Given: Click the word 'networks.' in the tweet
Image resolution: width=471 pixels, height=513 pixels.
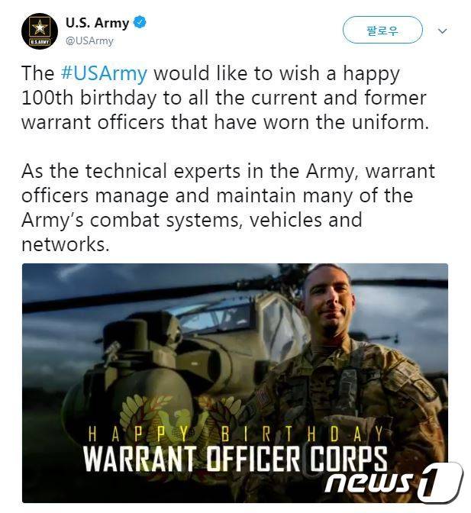Looking at the screenshot, I should 66,244.
